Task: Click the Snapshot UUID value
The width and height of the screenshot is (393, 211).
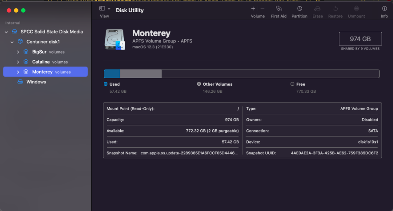Action: 334,153
